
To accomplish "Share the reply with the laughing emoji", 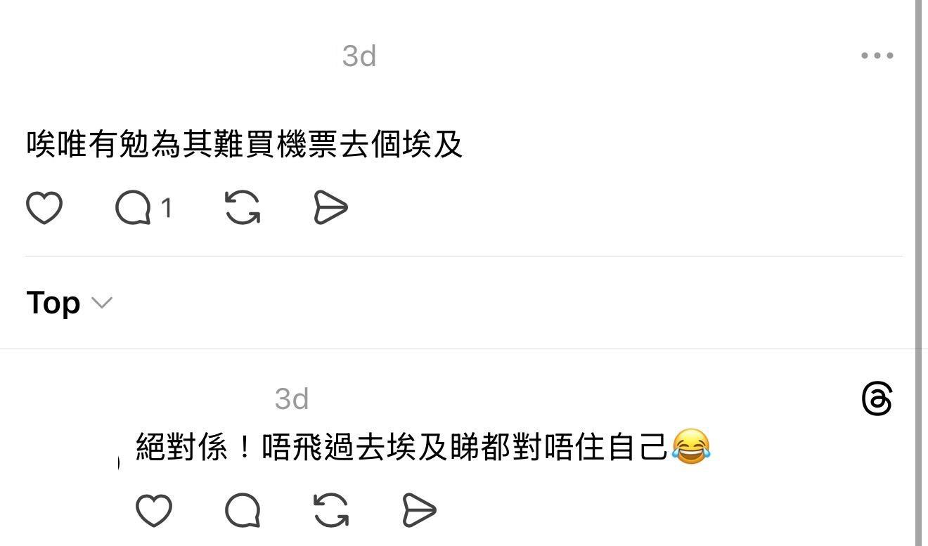I will 420,510.
